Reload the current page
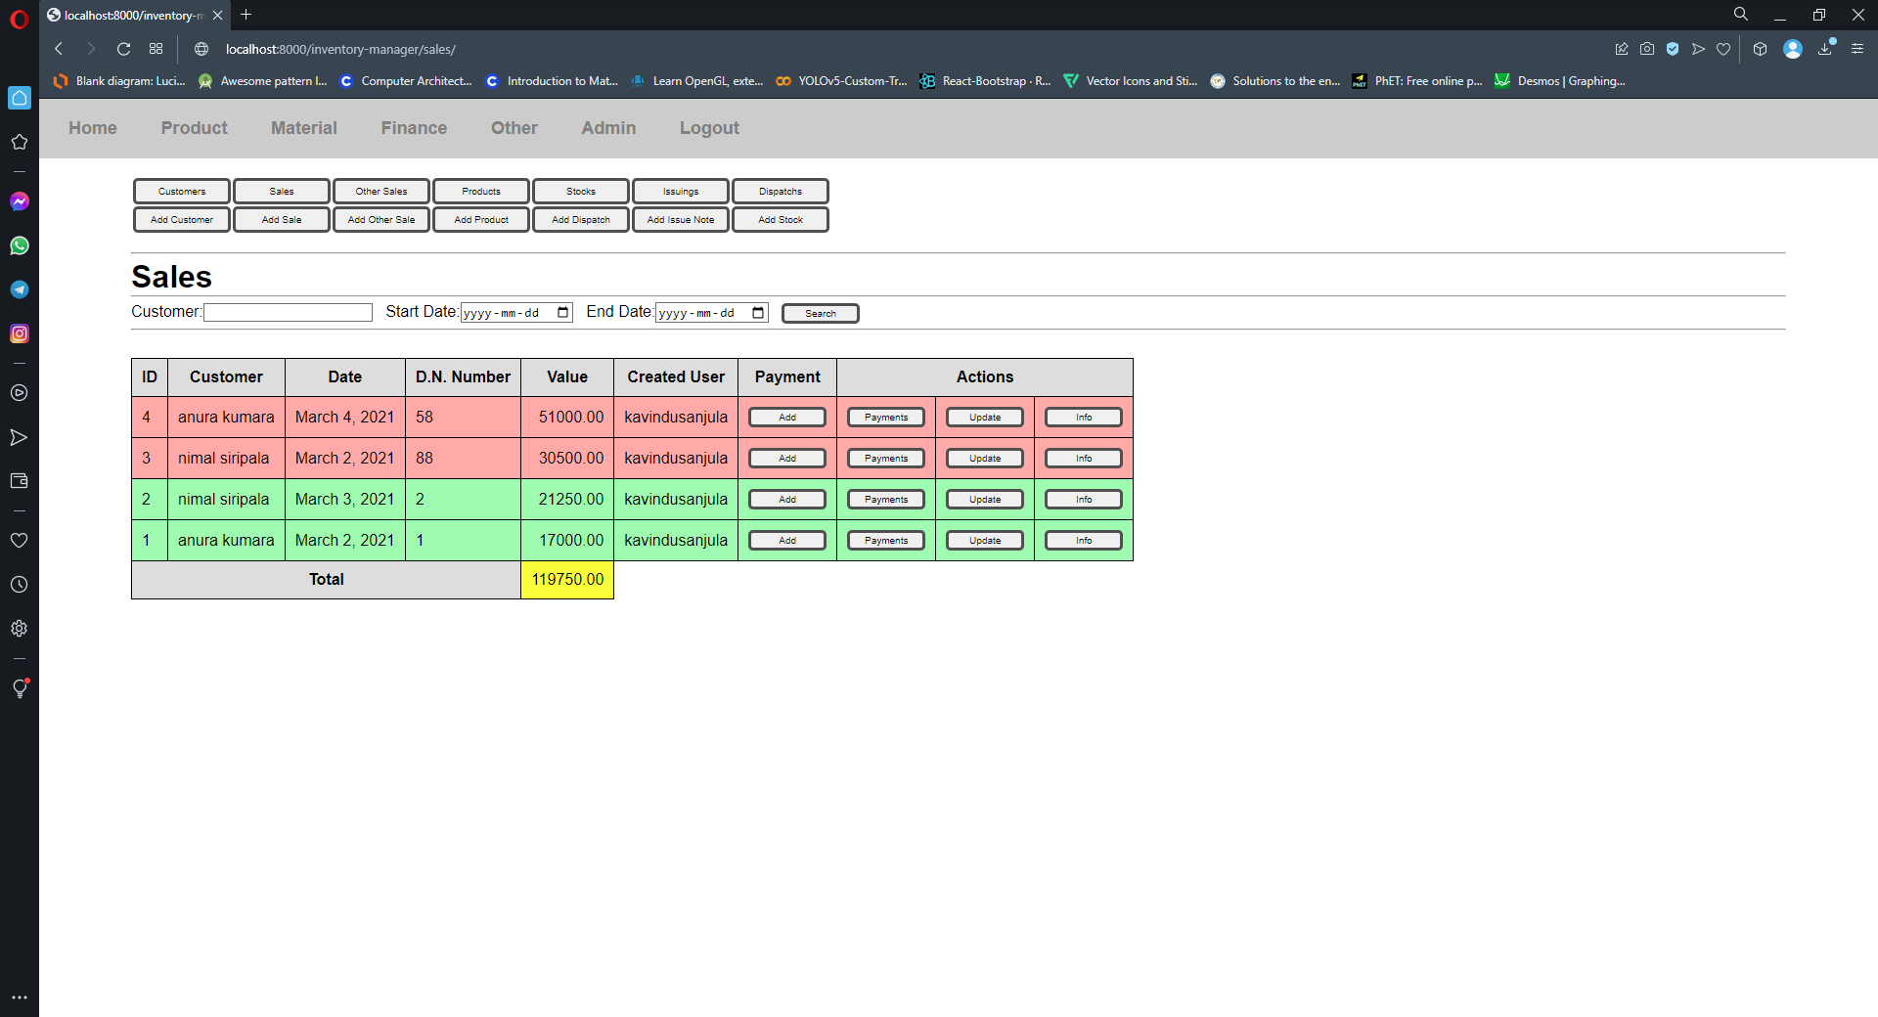The height and width of the screenshot is (1017, 1878). [123, 49]
